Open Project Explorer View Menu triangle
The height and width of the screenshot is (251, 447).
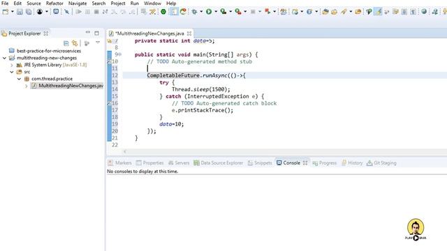point(98,43)
